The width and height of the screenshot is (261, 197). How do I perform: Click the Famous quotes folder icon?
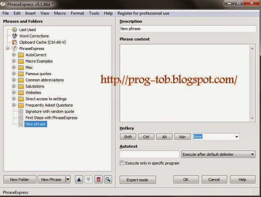pos(21,74)
